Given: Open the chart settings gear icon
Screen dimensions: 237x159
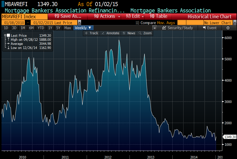Looking at the screenshot, I should tap(228, 28).
